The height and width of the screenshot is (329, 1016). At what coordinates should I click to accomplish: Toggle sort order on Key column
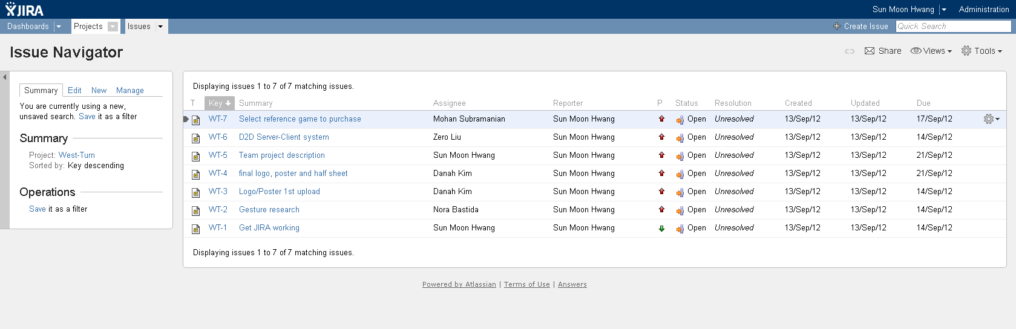pyautogui.click(x=219, y=103)
